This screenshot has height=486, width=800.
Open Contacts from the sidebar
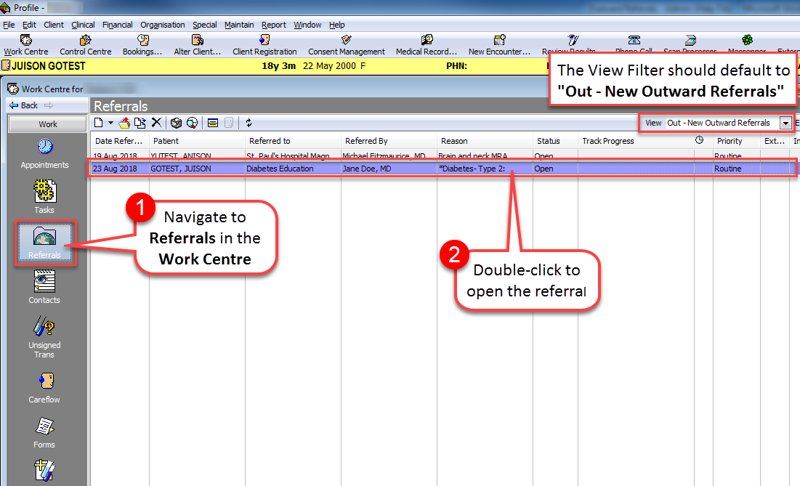pos(44,288)
